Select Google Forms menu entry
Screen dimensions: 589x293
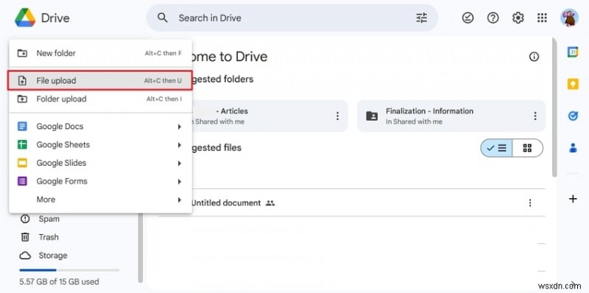click(100, 181)
